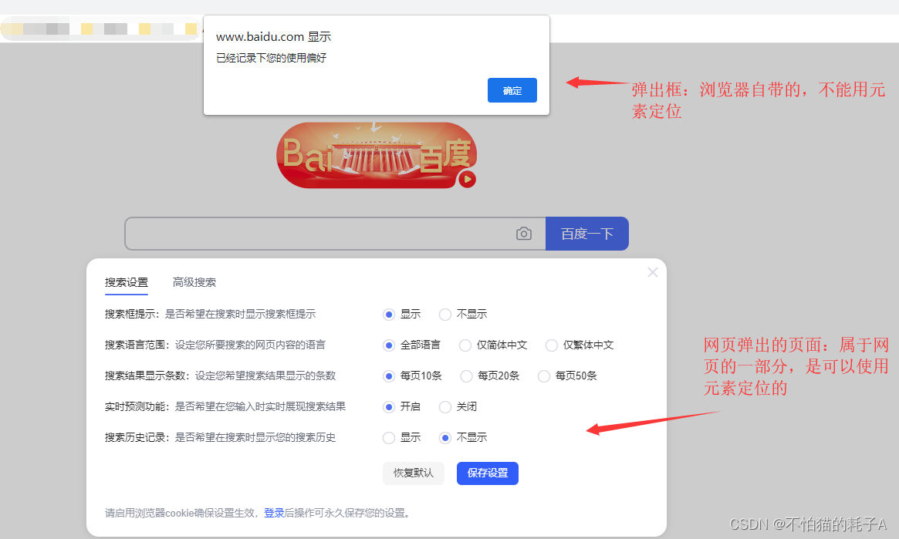This screenshot has height=539, width=899.
Task: Choose 仅简体中文 radio option
Action: point(465,345)
